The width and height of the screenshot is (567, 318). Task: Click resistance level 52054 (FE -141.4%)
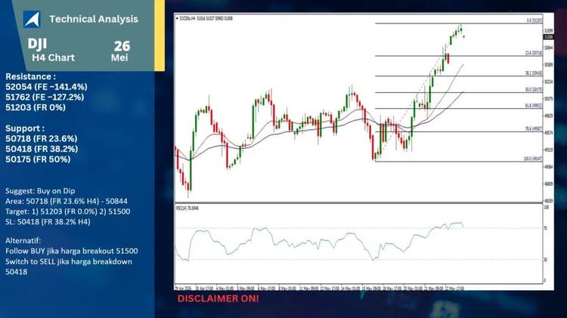(46, 87)
